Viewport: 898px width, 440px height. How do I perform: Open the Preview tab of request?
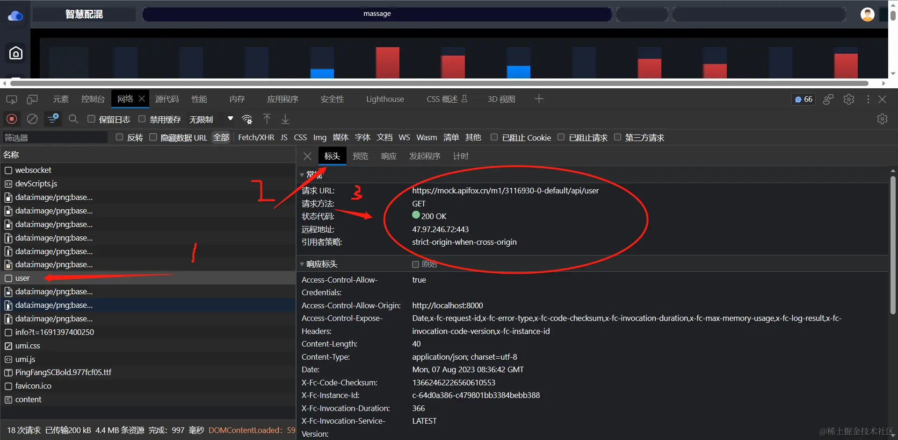[x=360, y=156]
